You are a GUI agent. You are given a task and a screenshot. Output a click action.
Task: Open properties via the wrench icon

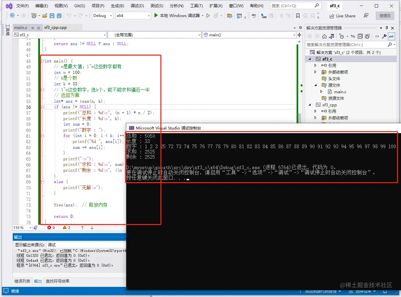(385, 36)
